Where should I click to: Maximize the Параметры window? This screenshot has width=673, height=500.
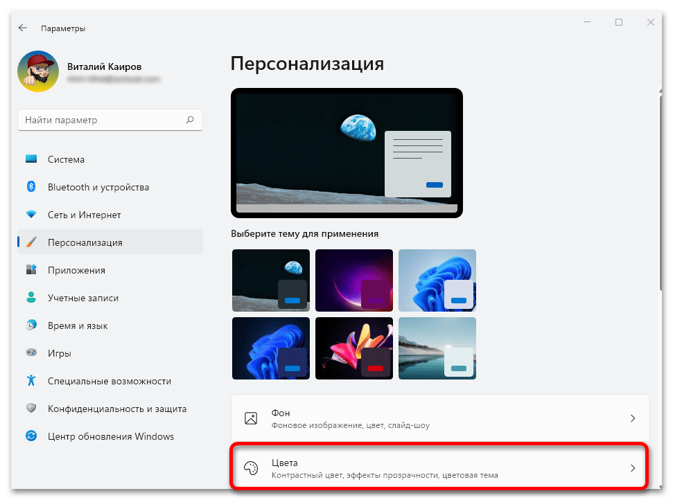tap(619, 22)
